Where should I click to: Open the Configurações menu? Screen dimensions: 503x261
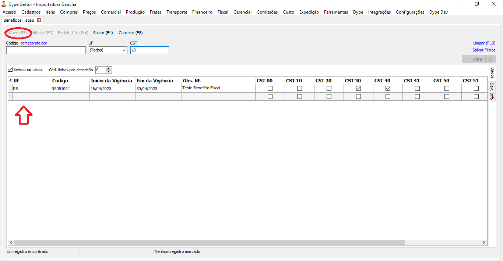[x=410, y=12]
